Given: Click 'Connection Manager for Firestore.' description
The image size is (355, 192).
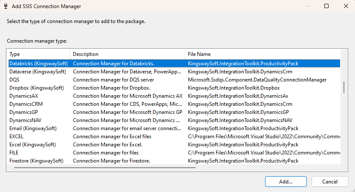Looking at the screenshot, I should pyautogui.click(x=111, y=161).
